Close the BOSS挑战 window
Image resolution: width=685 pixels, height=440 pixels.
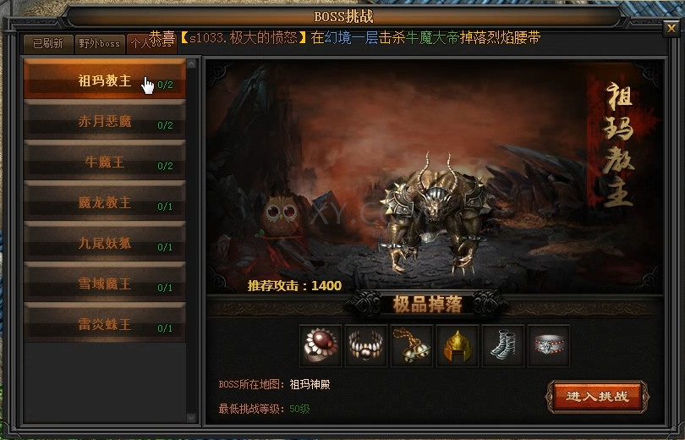671,29
